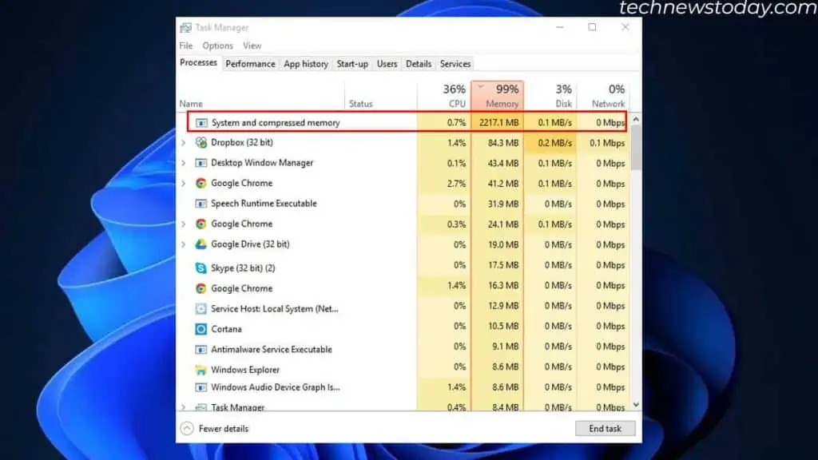Screen dimensions: 818x460
Task: Click the 2.7% CPU value
Action: click(x=456, y=184)
